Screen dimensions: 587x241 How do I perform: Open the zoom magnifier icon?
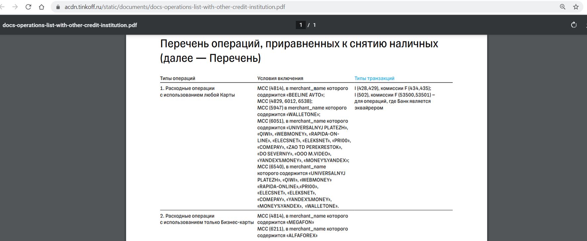coord(563,7)
